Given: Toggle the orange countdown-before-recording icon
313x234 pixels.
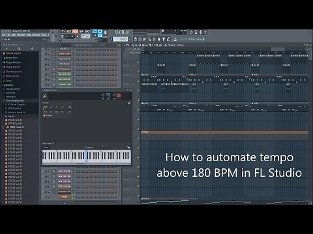Looking at the screenshot, I should click(75, 31).
